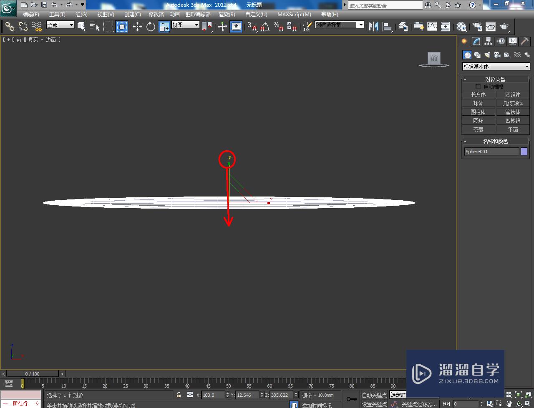Open the 标准基本体 object category dropdown

coord(496,67)
